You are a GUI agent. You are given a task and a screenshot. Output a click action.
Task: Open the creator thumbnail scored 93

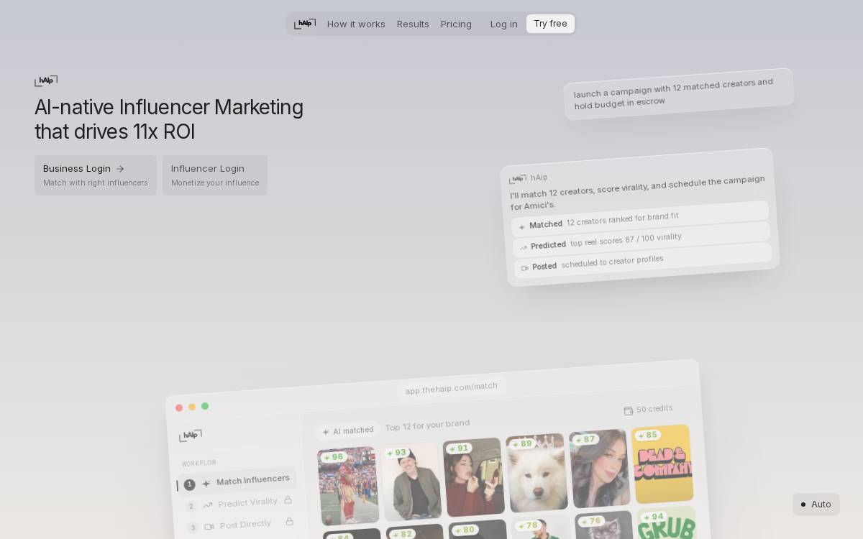pos(412,482)
